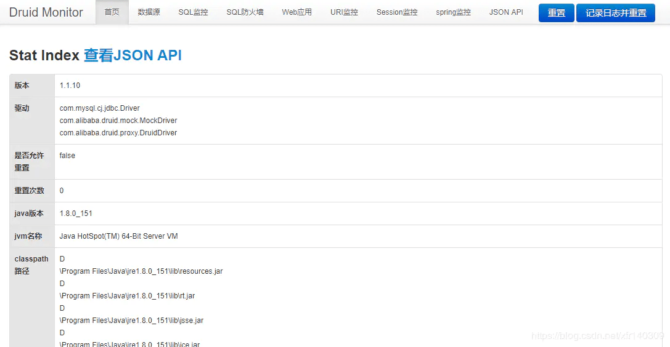This screenshot has width=670, height=347.
Task: Click the version value 1.1.10
Action: pos(70,86)
